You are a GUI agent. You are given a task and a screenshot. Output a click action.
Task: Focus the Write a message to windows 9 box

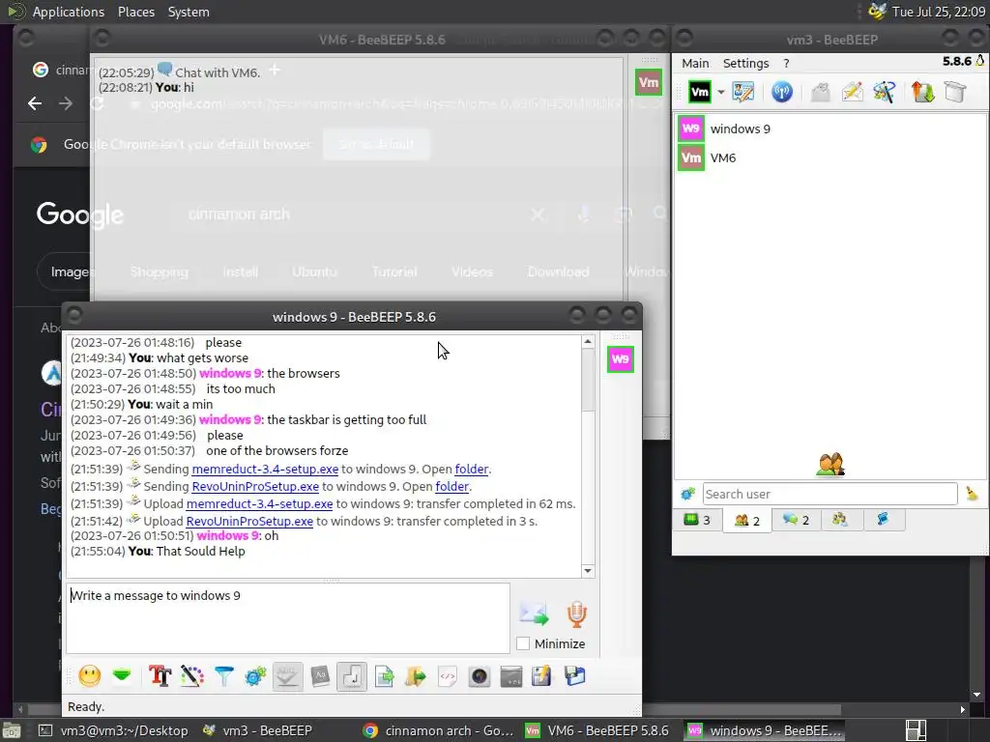tap(288, 618)
